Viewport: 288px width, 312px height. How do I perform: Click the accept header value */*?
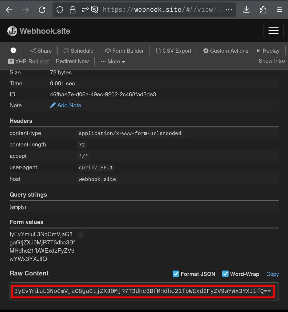[83, 156]
